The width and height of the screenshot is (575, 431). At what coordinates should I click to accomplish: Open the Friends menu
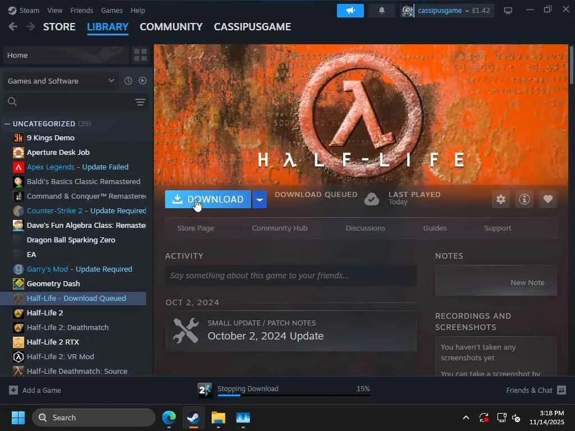coord(81,10)
